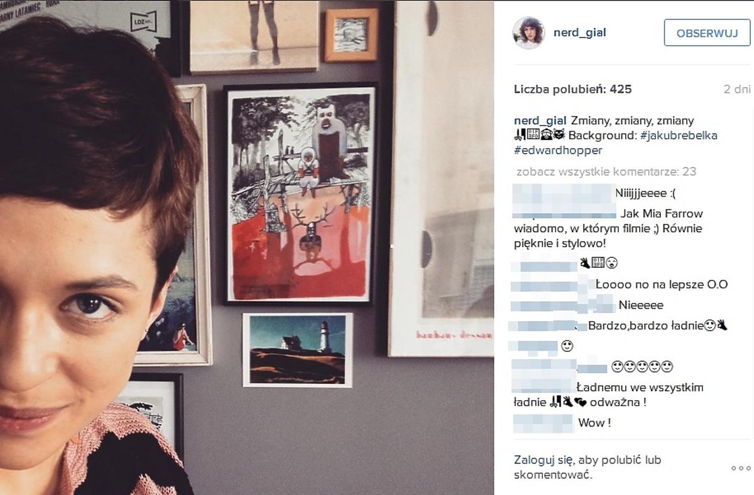Screen dimensions: 754x495
Task: Click the blurred commenter before Niiijjjeeee
Action: [x=562, y=193]
